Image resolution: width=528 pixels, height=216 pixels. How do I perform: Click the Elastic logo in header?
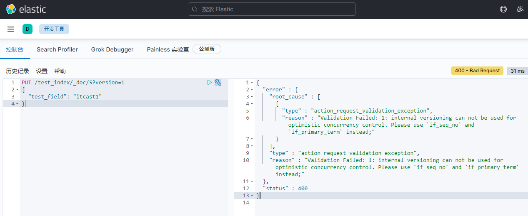[x=26, y=9]
